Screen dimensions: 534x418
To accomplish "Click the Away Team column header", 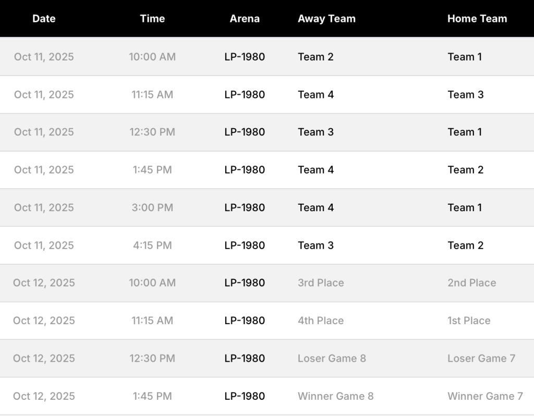I will (x=326, y=18).
